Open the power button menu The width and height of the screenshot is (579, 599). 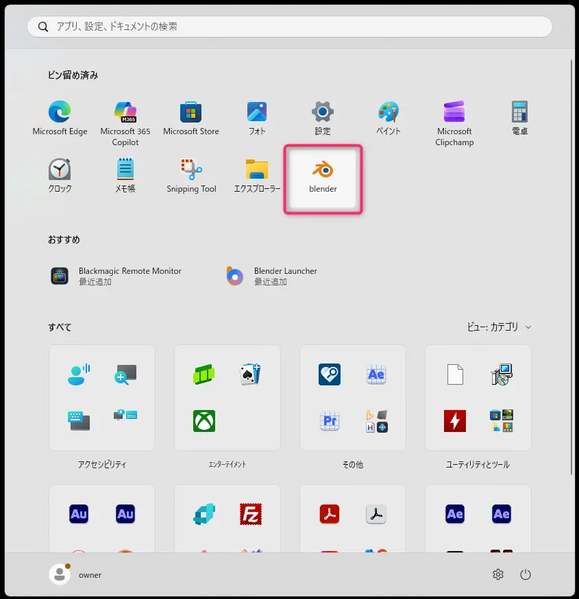[x=526, y=574]
